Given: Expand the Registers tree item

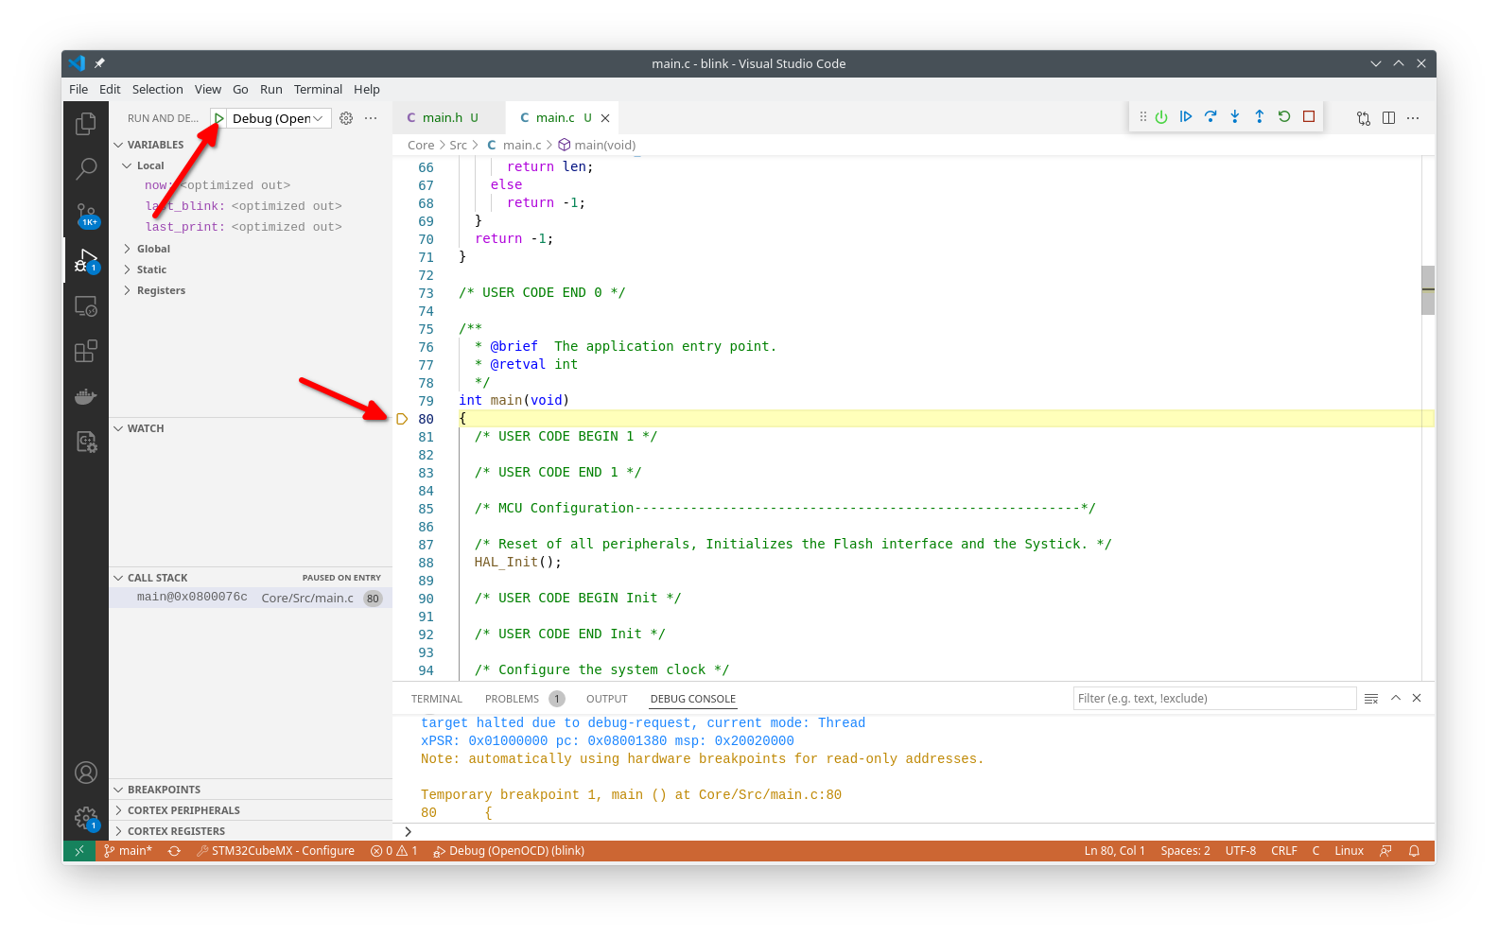Looking at the screenshot, I should [x=161, y=290].
